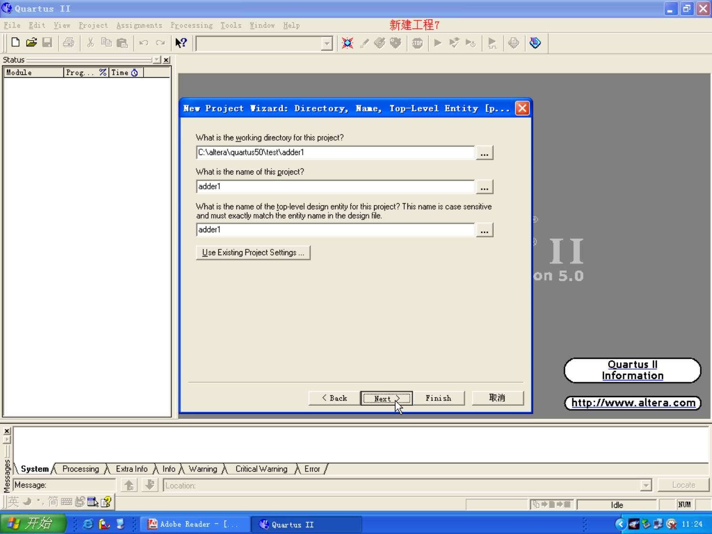This screenshot has width=712, height=534.
Task: Click Back in the New Project Wizard
Action: 335,398
